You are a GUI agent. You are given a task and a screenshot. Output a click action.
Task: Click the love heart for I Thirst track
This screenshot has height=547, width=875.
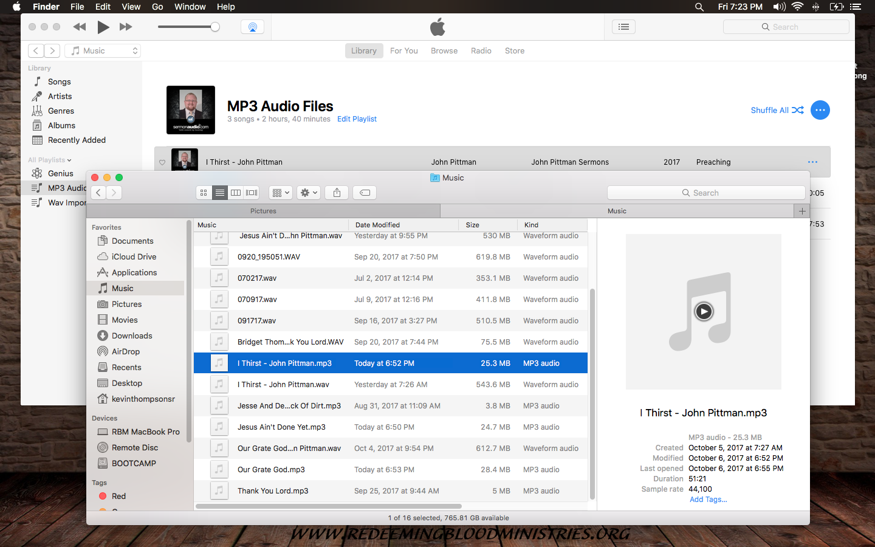162,162
